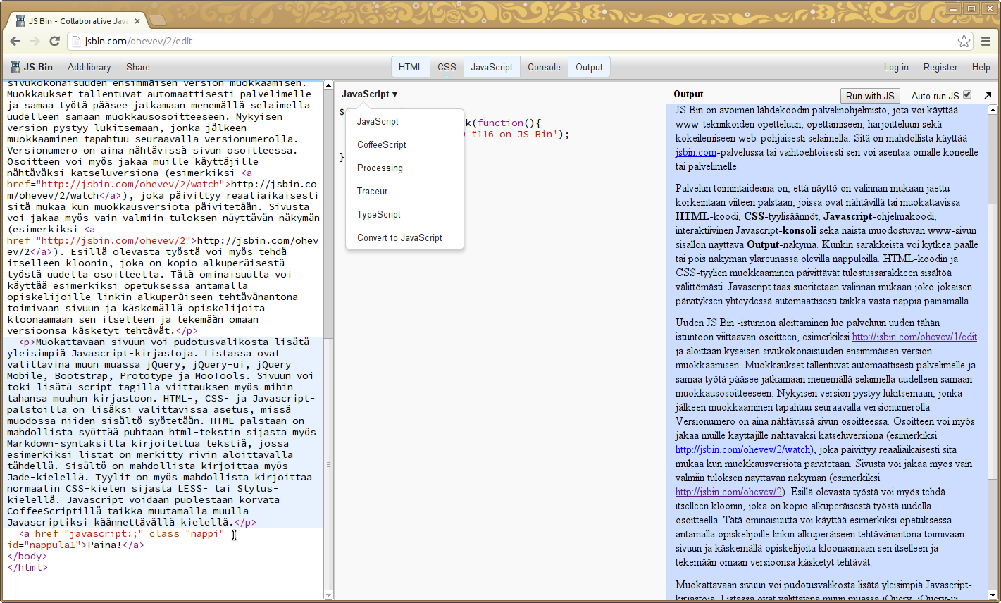The width and height of the screenshot is (1001, 603).
Task: Pop out the output via arrow icon
Action: (x=988, y=95)
